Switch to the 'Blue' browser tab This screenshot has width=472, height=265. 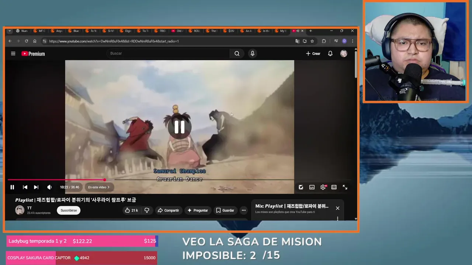click(74, 31)
